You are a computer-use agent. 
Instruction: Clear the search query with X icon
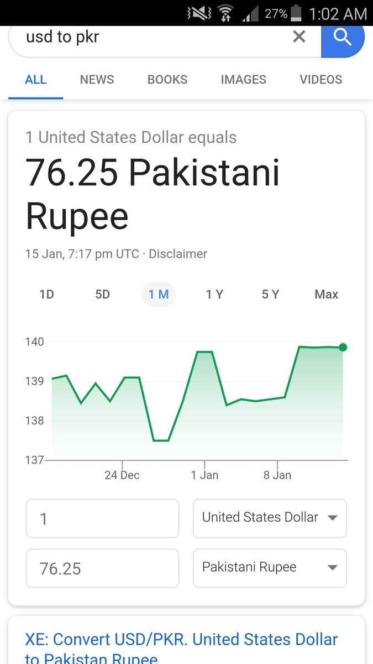[299, 37]
